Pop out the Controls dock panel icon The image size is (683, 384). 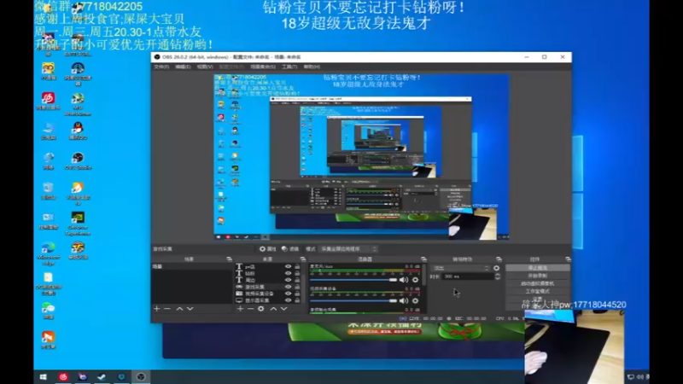click(568, 259)
